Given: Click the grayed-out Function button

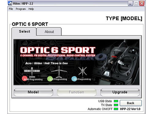Looking at the screenshot, I should click(x=76, y=92).
